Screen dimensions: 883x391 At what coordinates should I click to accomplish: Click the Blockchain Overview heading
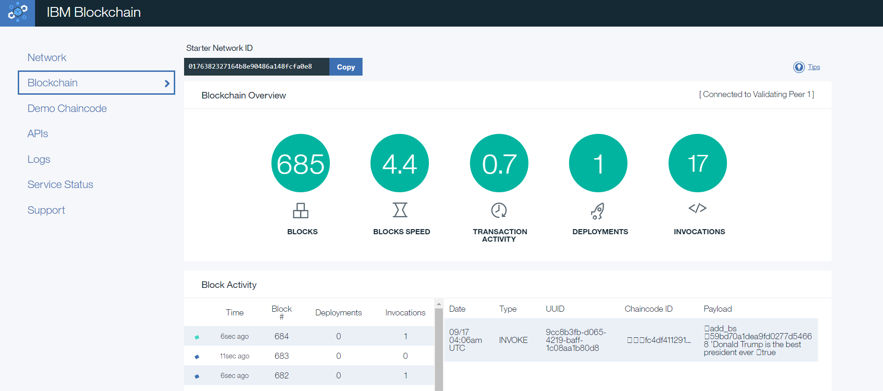pyautogui.click(x=243, y=95)
